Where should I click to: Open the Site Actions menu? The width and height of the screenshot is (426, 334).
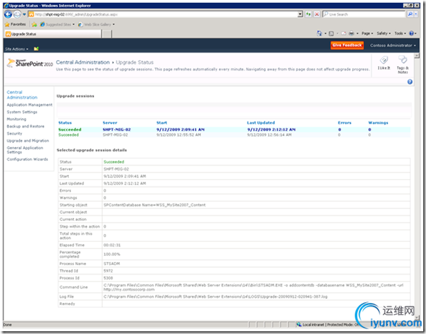pos(17,49)
